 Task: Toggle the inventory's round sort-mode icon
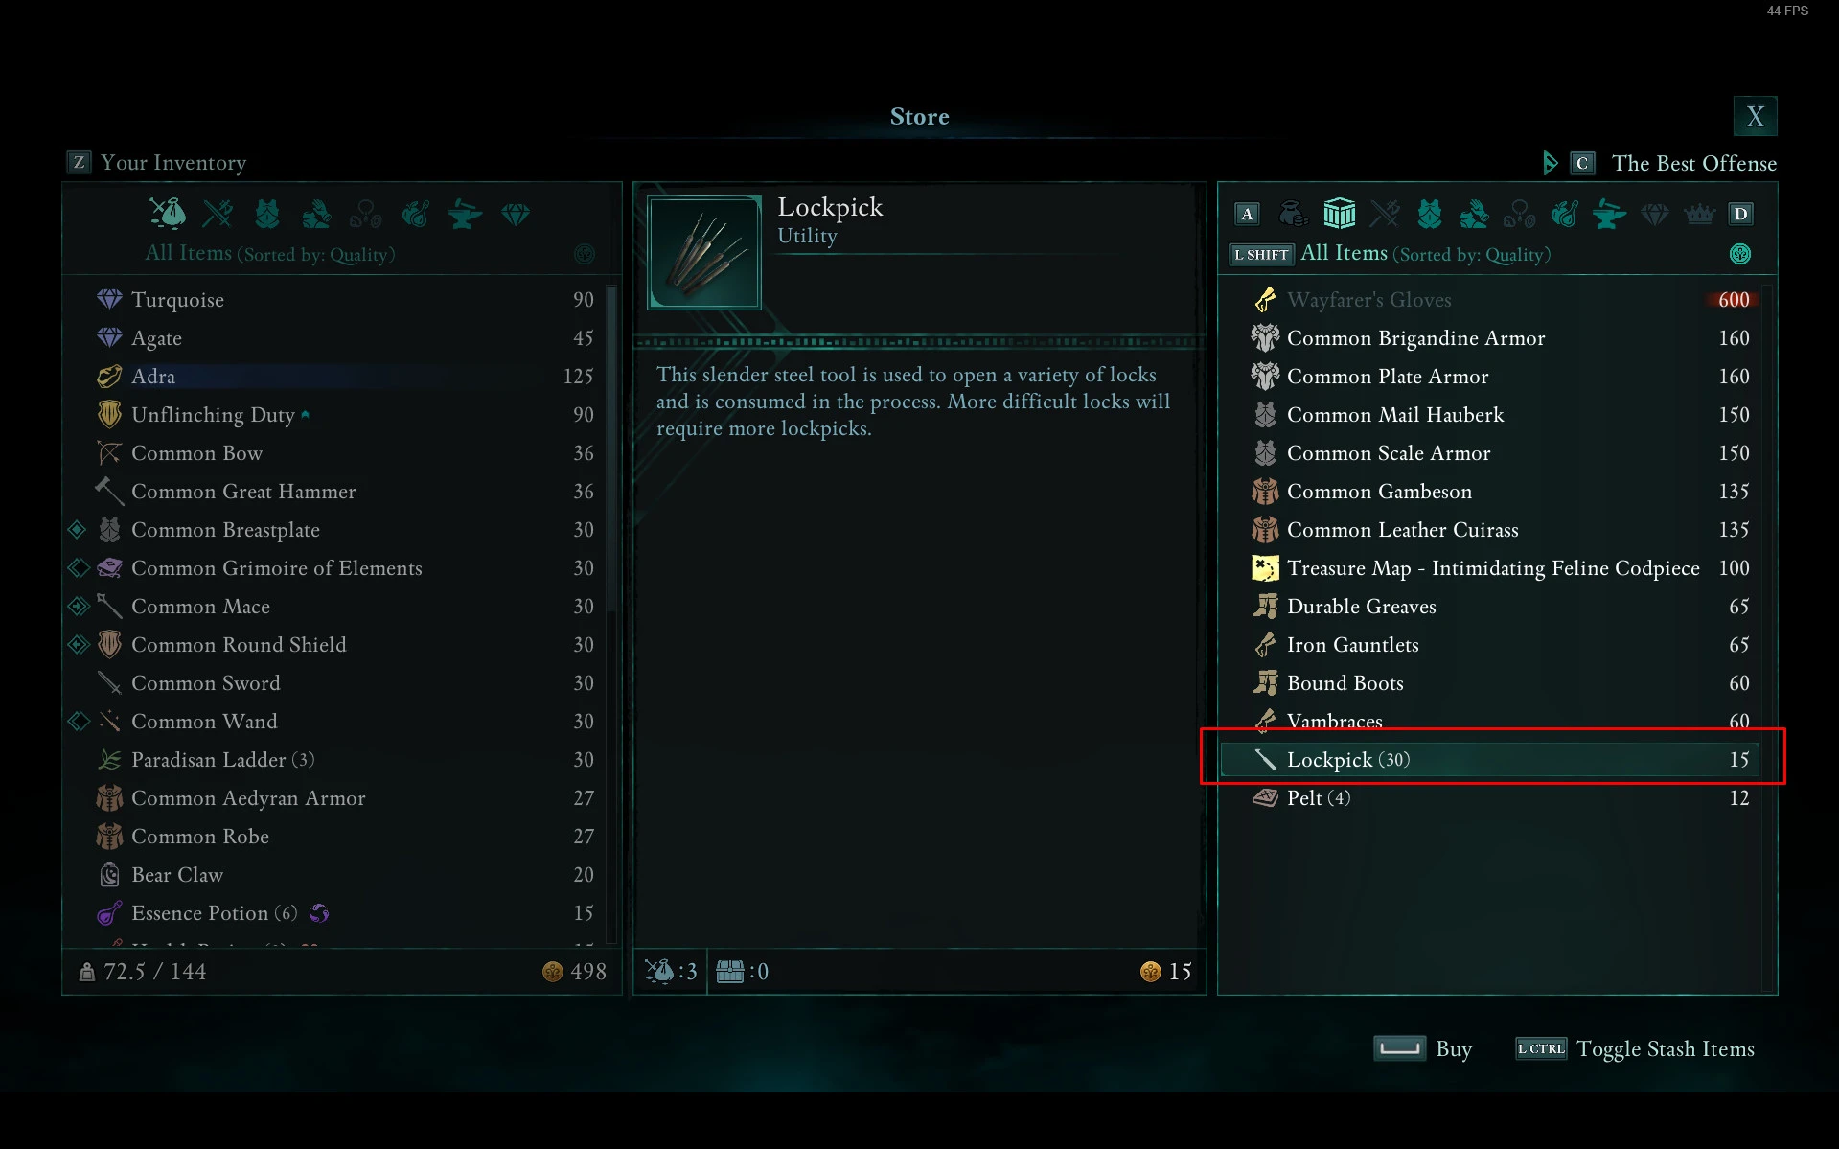(x=584, y=254)
